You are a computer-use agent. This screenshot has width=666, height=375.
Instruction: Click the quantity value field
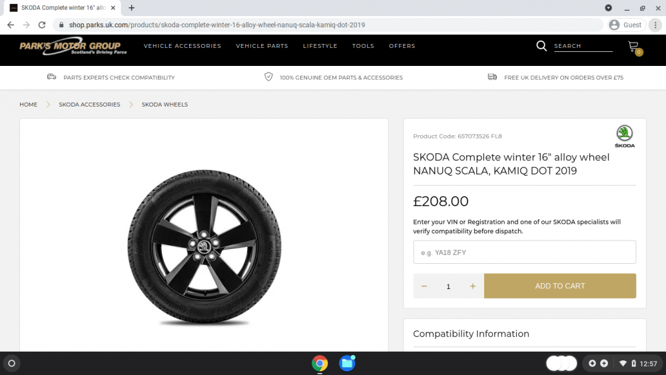click(x=448, y=286)
